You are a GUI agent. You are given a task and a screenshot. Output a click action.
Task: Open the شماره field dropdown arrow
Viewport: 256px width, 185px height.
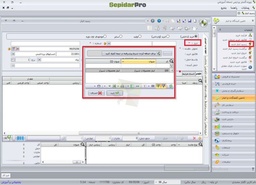(x=109, y=43)
